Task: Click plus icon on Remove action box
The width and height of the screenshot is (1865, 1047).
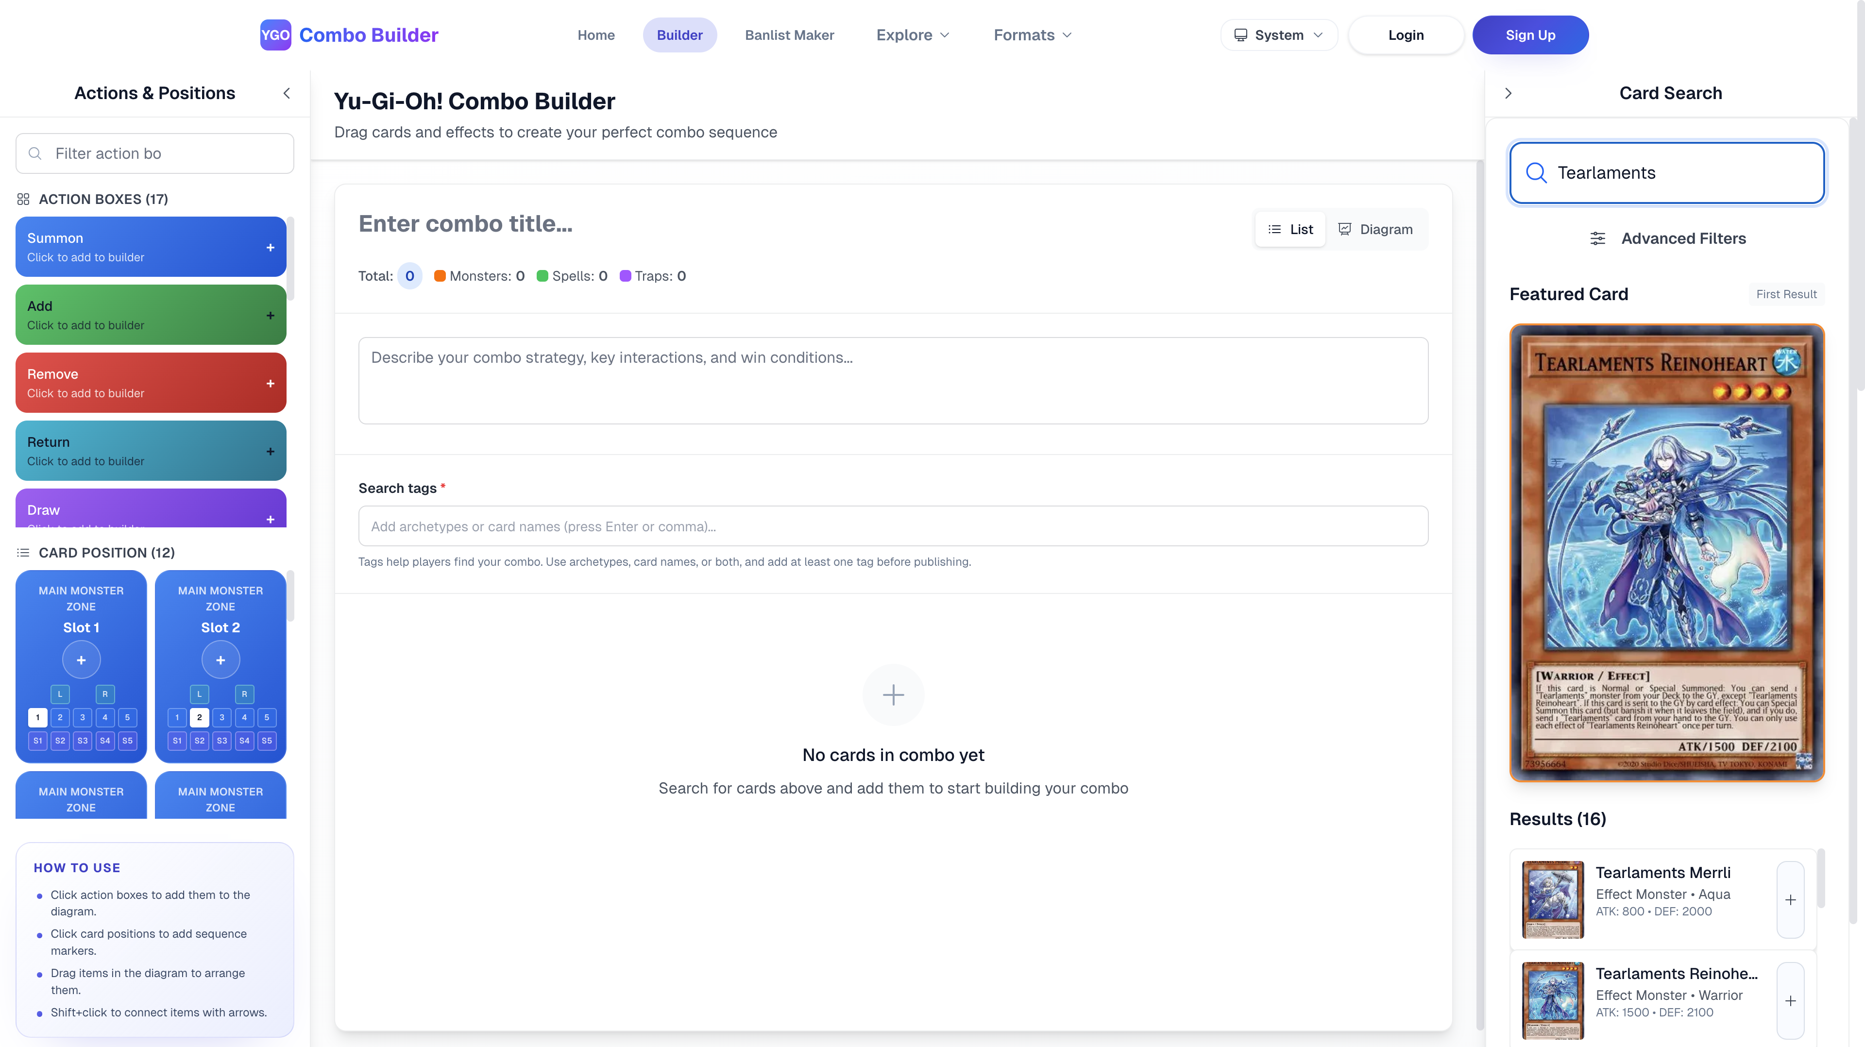Action: click(x=270, y=384)
